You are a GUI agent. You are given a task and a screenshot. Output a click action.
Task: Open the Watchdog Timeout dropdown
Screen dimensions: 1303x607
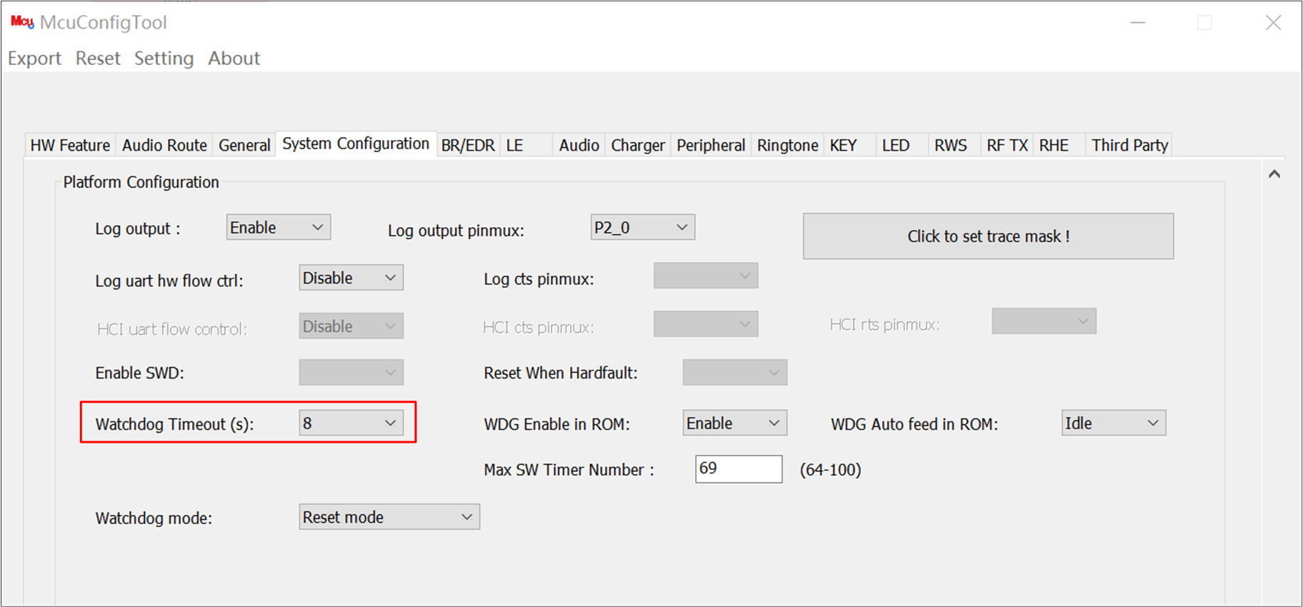[351, 423]
